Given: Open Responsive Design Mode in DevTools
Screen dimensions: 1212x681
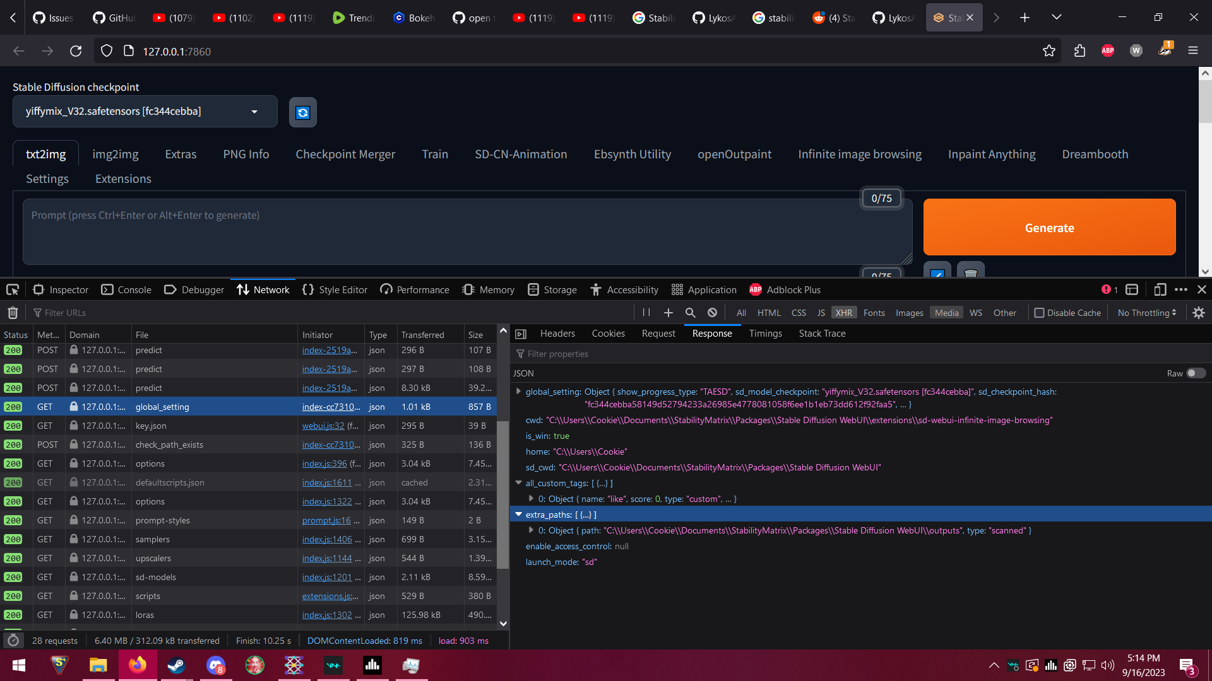Looking at the screenshot, I should tap(1160, 289).
